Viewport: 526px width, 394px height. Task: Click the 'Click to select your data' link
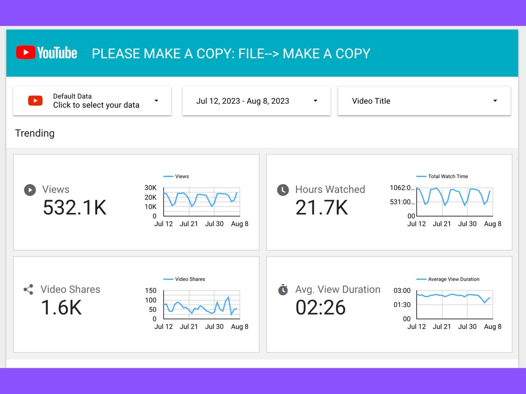[x=96, y=105]
